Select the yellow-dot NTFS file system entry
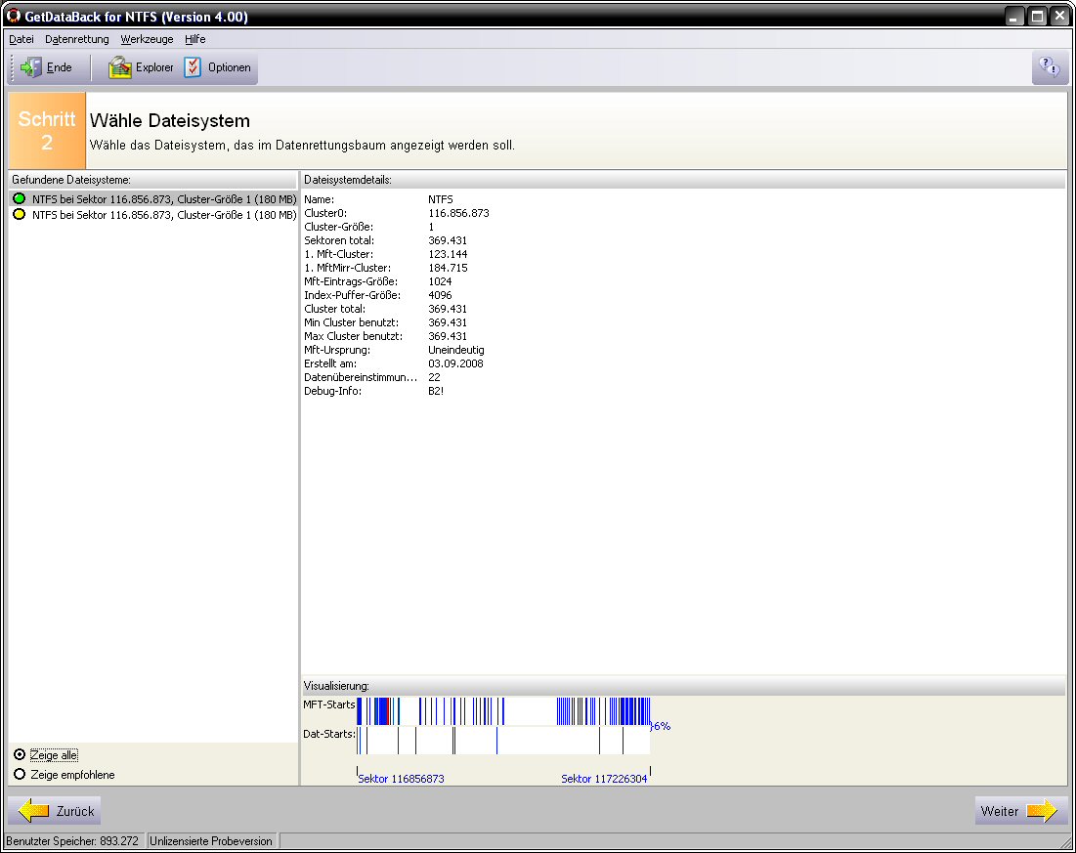The height and width of the screenshot is (853, 1076). tap(154, 215)
